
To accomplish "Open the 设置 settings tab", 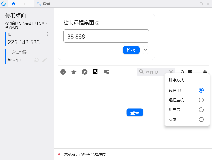I will 43,4.
